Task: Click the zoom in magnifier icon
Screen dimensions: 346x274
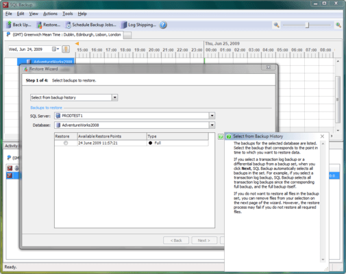Action: point(338,25)
